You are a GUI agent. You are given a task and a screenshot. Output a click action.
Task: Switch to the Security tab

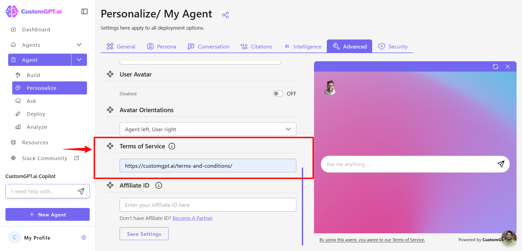point(393,46)
